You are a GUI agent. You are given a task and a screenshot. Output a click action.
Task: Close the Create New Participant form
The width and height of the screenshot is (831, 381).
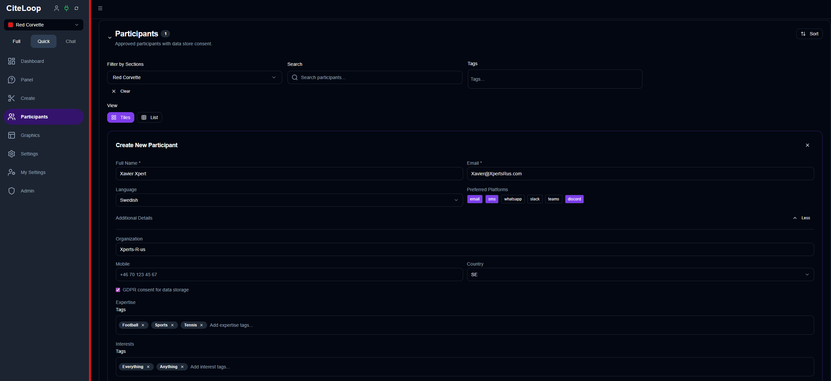(x=808, y=145)
